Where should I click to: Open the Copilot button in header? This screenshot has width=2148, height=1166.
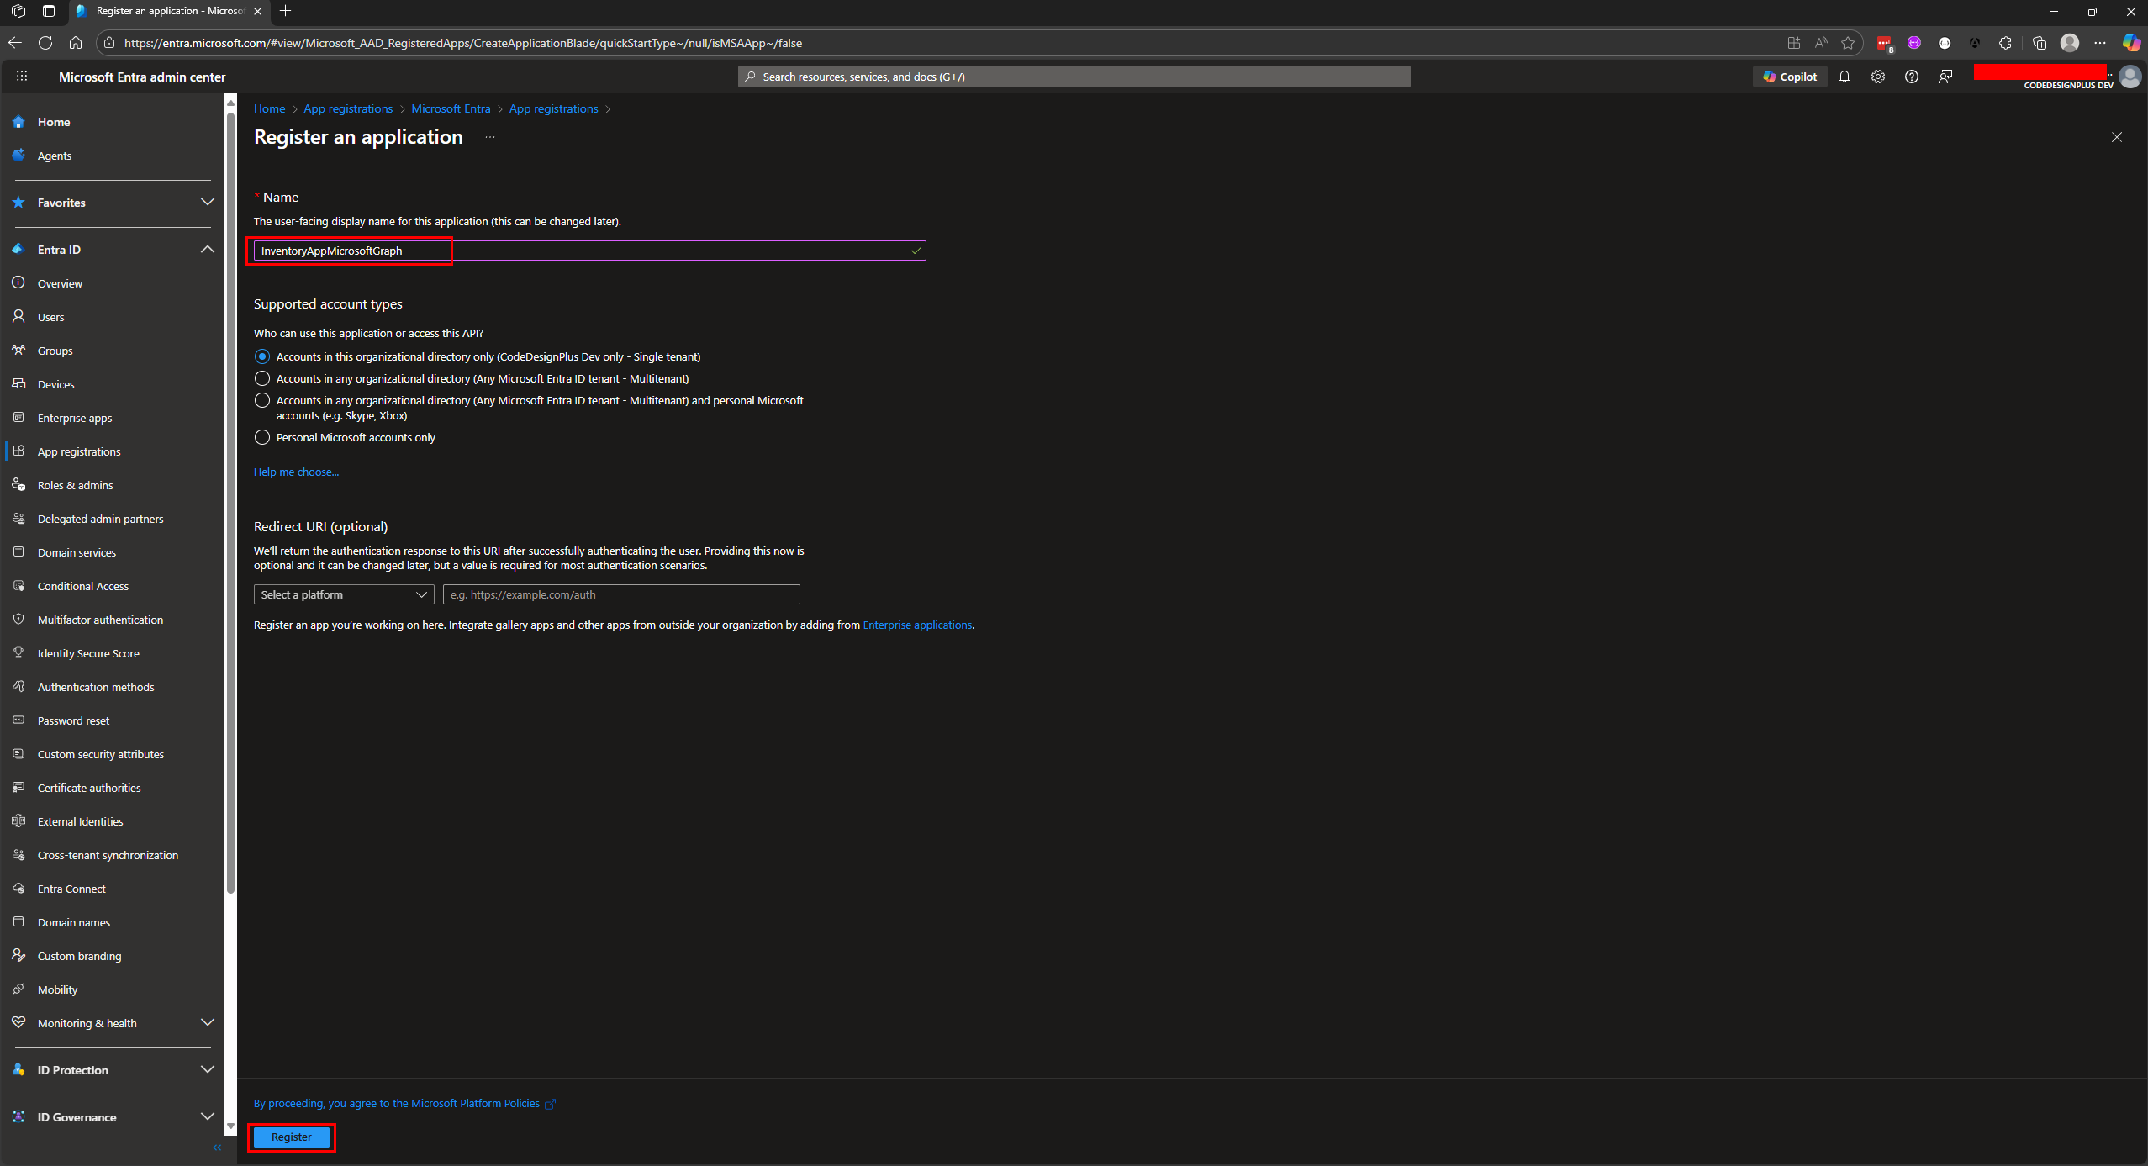coord(1791,77)
